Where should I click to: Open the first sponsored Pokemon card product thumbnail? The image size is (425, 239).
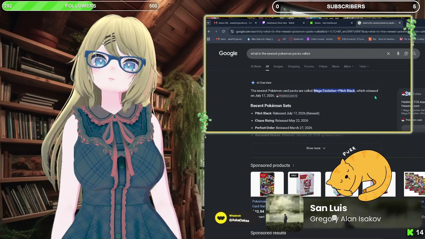pyautogui.click(x=267, y=184)
